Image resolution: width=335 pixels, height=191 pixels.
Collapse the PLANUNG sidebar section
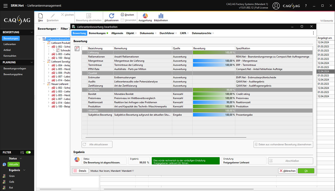[31, 63]
